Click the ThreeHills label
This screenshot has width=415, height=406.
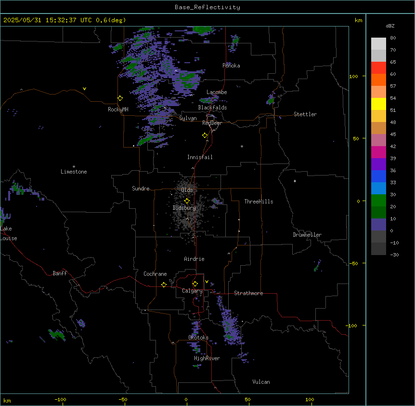(x=259, y=202)
